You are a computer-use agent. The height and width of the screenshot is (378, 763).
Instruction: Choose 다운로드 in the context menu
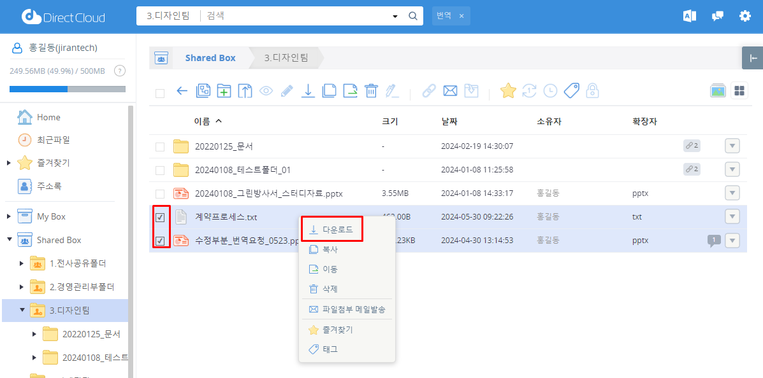pos(332,229)
